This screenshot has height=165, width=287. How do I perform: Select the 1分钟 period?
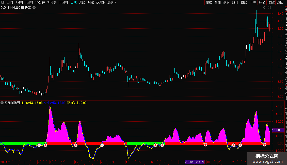[19, 2]
